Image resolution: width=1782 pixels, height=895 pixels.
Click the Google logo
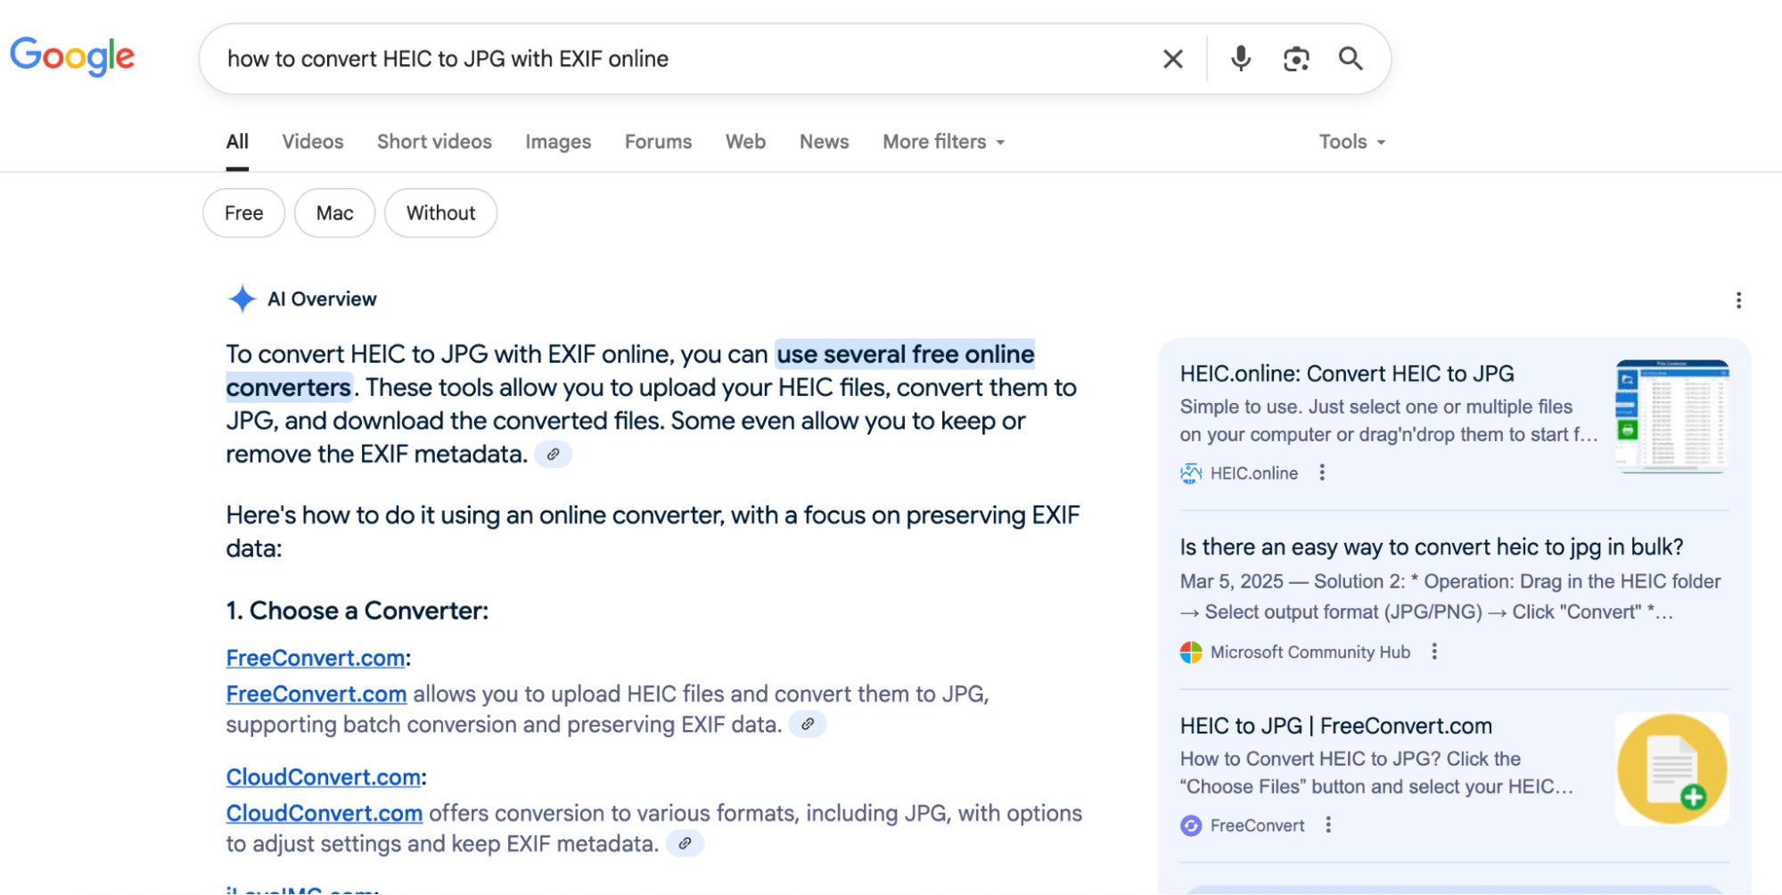tap(72, 57)
